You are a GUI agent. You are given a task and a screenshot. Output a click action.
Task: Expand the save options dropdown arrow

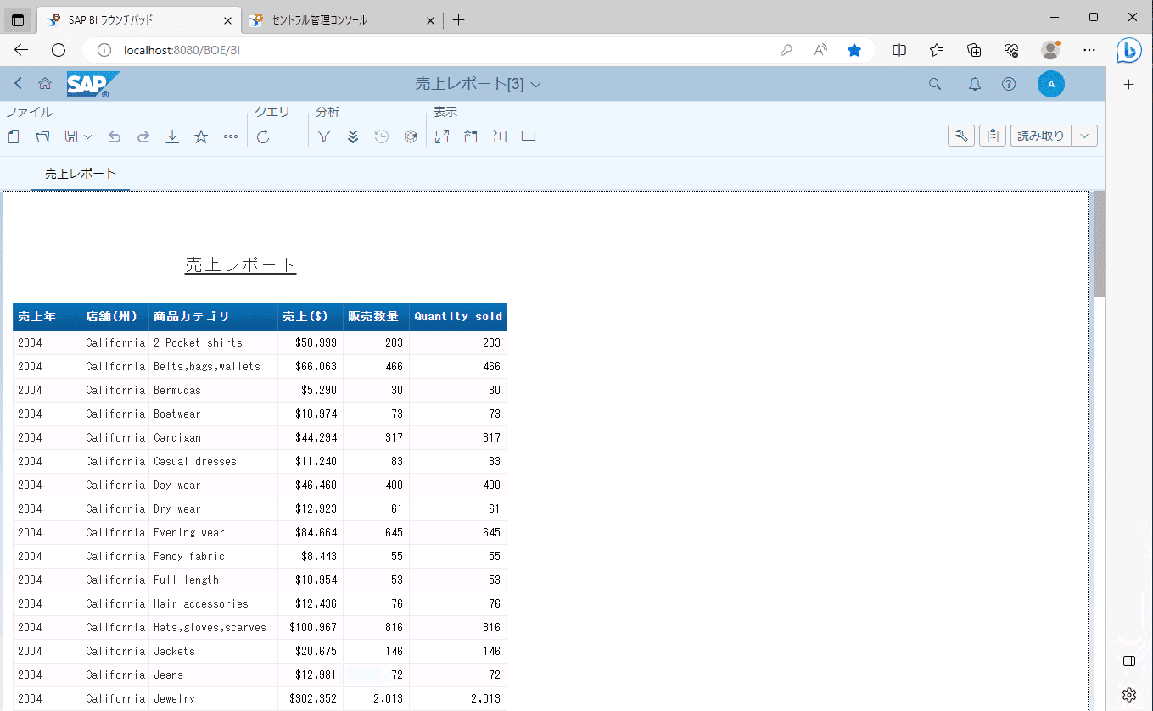click(87, 136)
